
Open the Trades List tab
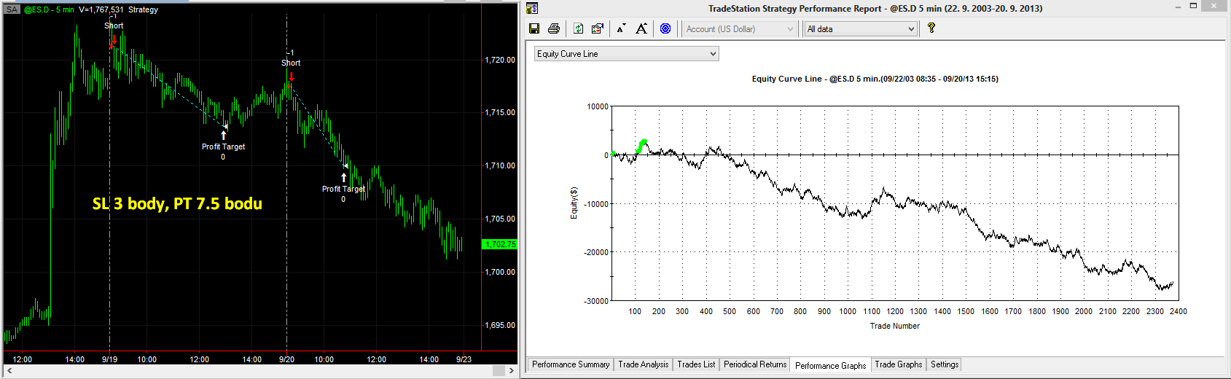pos(696,364)
